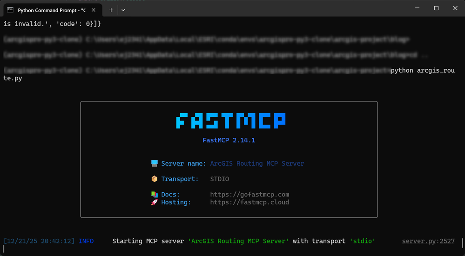Close the terminal window
Image resolution: width=465 pixels, height=256 pixels.
click(x=455, y=8)
